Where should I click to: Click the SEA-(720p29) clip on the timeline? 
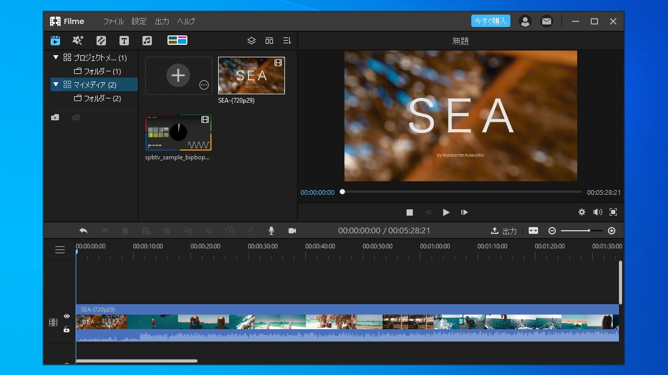tap(347, 323)
